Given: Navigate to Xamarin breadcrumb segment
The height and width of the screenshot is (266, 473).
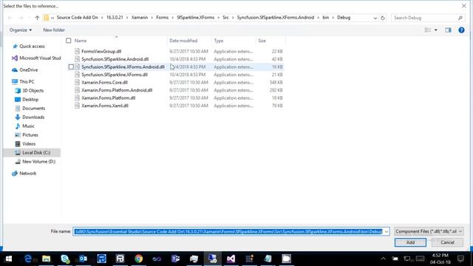Looking at the screenshot, I should [140, 18].
